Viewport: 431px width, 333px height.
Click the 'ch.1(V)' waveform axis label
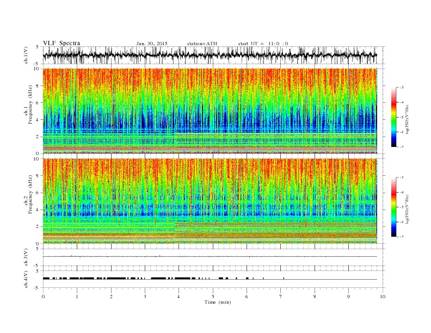26,55
